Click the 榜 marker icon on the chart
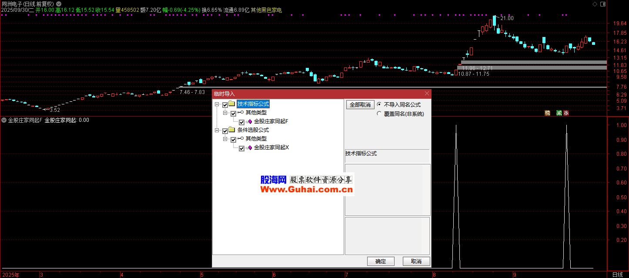This screenshot has width=629, height=278. point(547,113)
